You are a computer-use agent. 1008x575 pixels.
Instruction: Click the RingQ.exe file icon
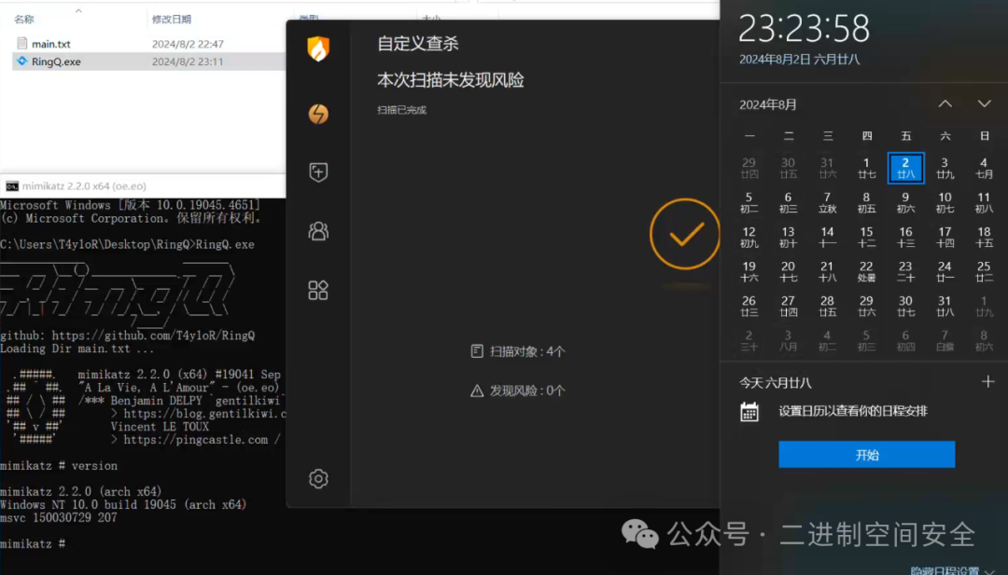tap(22, 61)
